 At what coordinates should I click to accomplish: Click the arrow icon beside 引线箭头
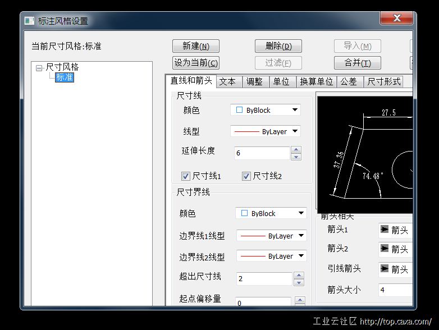coord(385,269)
